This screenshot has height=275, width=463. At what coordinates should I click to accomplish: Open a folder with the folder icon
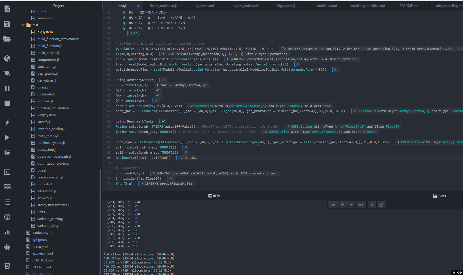point(7,39)
